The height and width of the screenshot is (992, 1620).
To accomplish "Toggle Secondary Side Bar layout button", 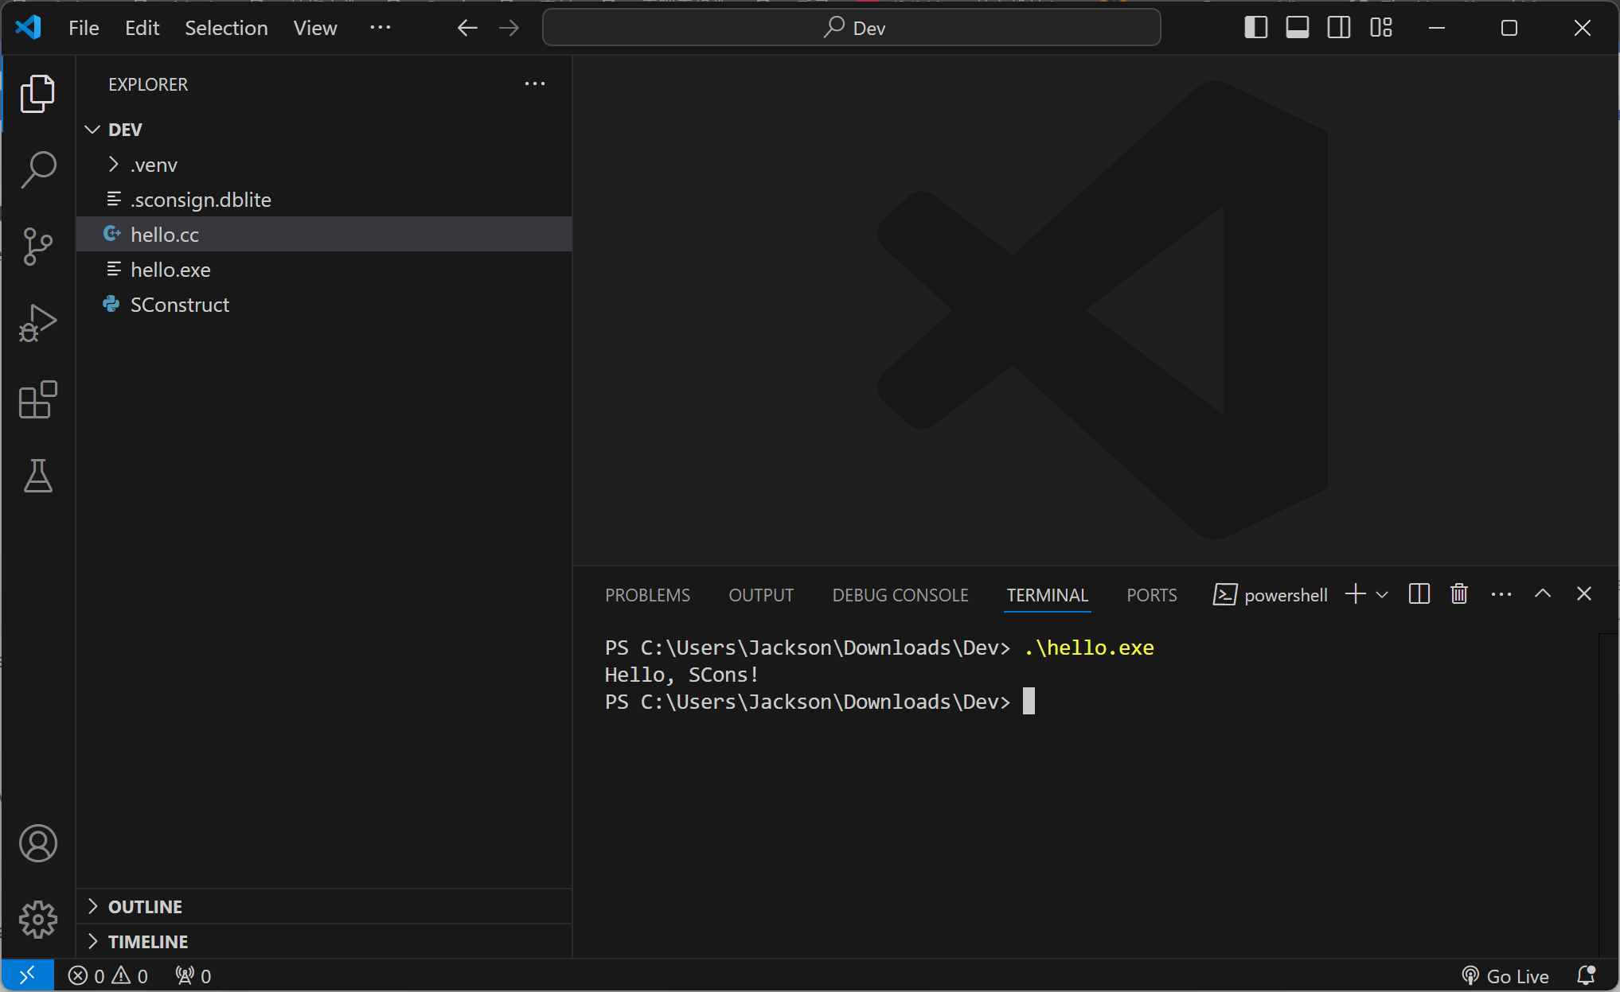I will (1338, 28).
